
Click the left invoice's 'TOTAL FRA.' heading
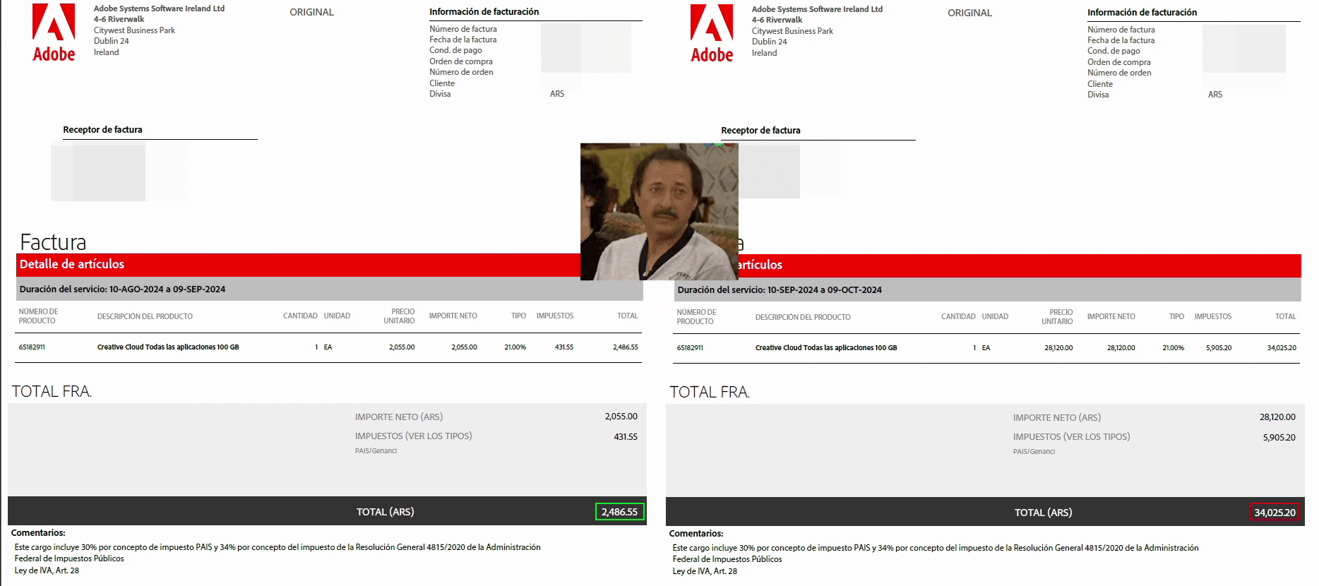[52, 391]
